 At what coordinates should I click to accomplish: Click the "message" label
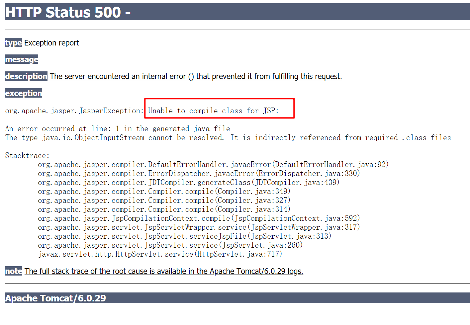coord(22,59)
